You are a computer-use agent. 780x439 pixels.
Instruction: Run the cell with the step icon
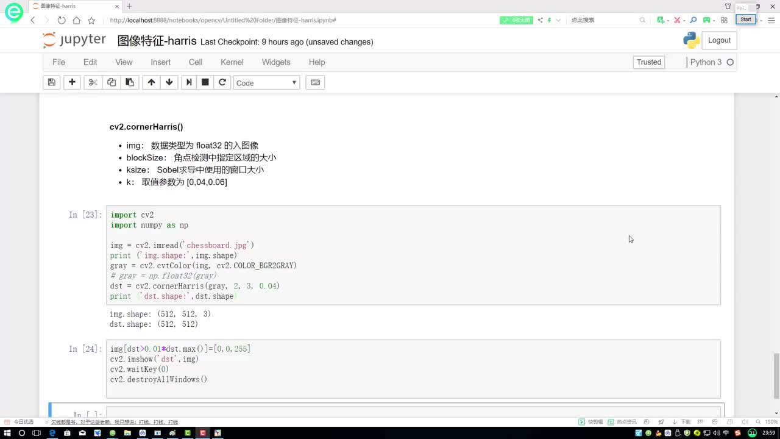point(189,82)
